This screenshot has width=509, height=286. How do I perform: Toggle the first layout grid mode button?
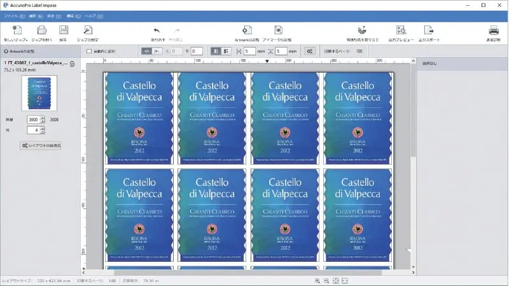[216, 51]
